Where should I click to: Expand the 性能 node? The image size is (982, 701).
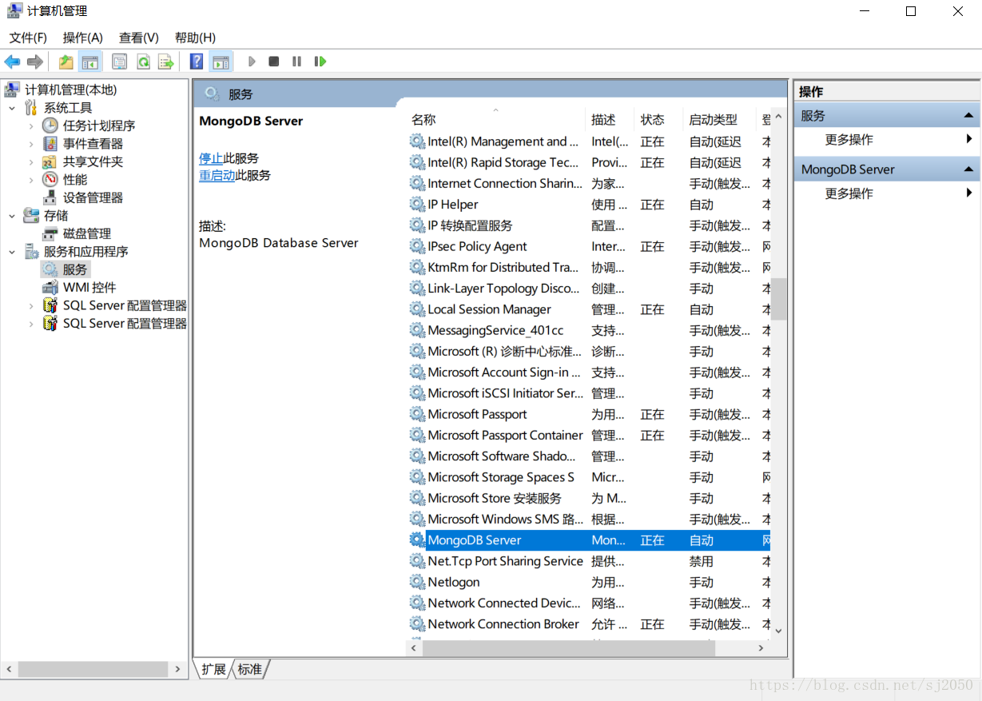coord(31,180)
